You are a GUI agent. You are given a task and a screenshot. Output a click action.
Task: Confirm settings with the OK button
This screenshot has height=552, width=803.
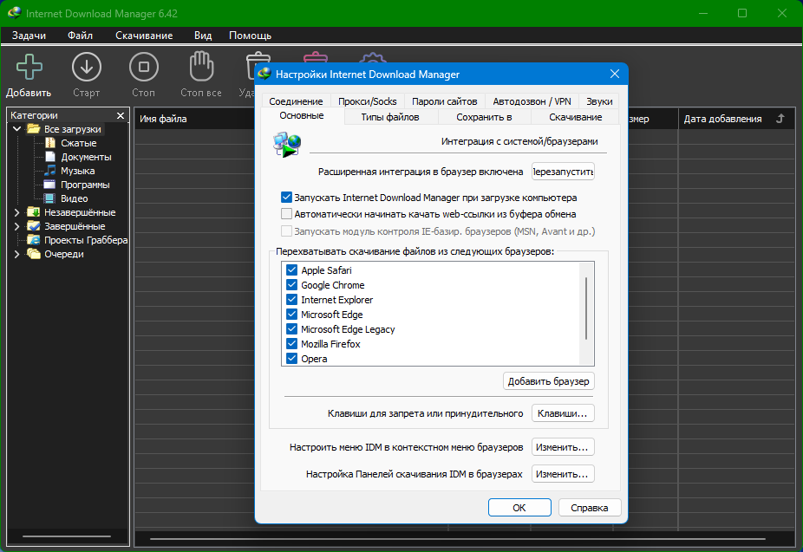click(x=519, y=508)
